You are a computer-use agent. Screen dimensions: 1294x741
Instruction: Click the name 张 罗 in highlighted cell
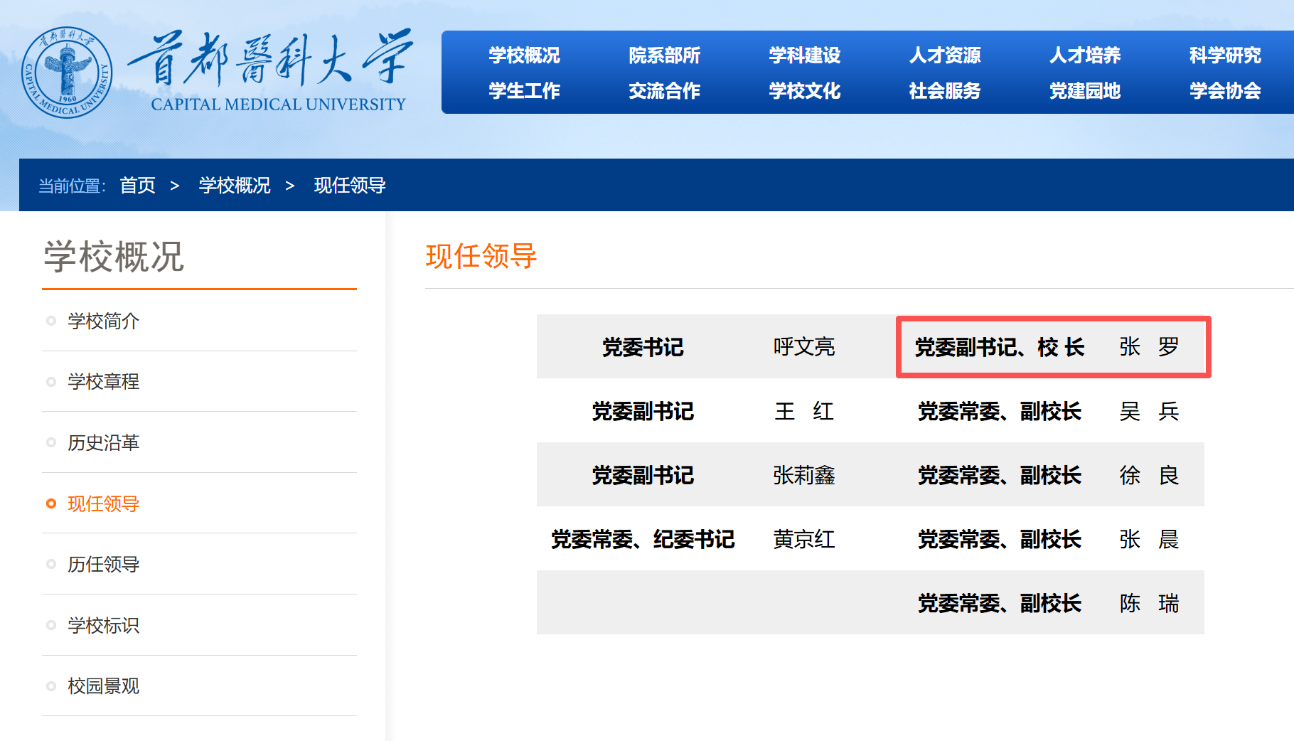pos(1149,347)
